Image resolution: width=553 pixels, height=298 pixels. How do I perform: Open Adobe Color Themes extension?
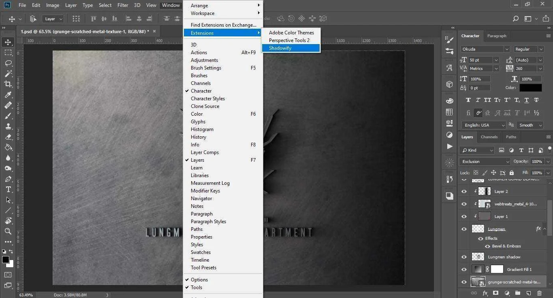(291, 32)
